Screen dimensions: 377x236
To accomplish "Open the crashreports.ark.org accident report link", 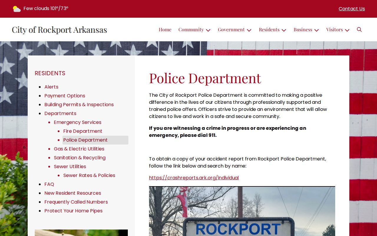I will (194, 178).
